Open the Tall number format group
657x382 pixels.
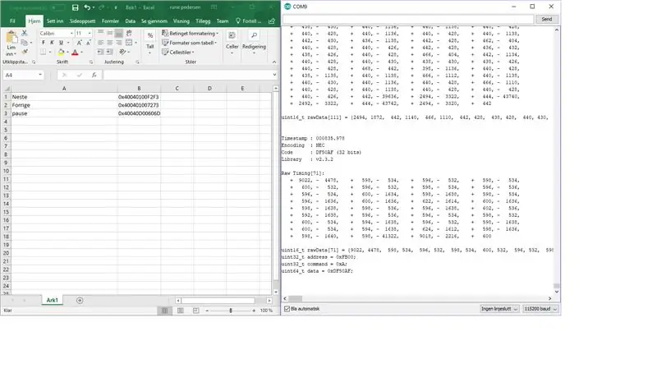pyautogui.click(x=150, y=43)
